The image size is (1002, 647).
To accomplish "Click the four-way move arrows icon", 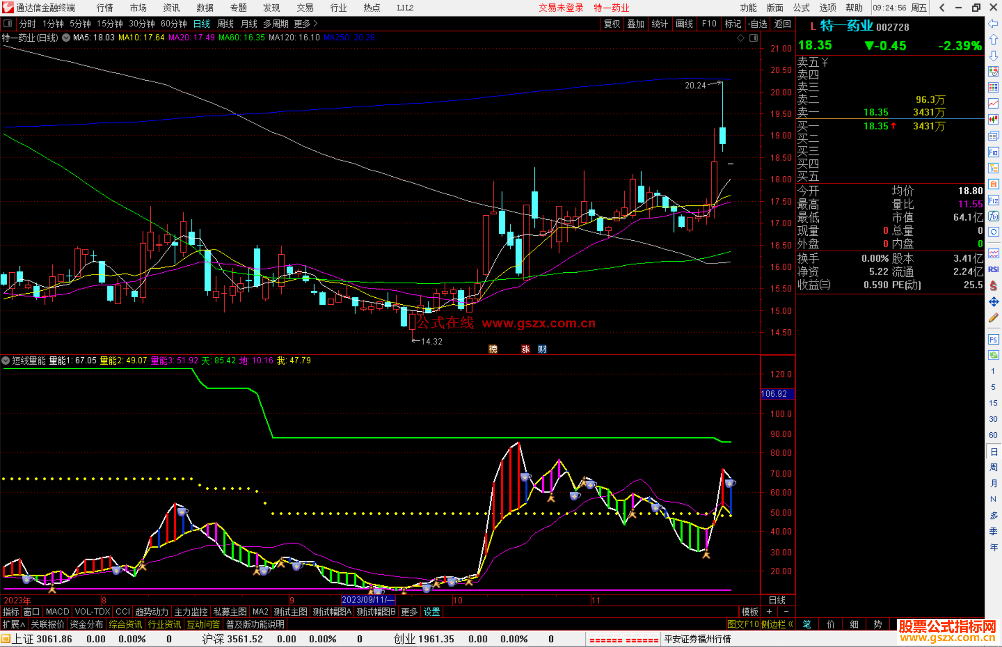I will coord(993,302).
